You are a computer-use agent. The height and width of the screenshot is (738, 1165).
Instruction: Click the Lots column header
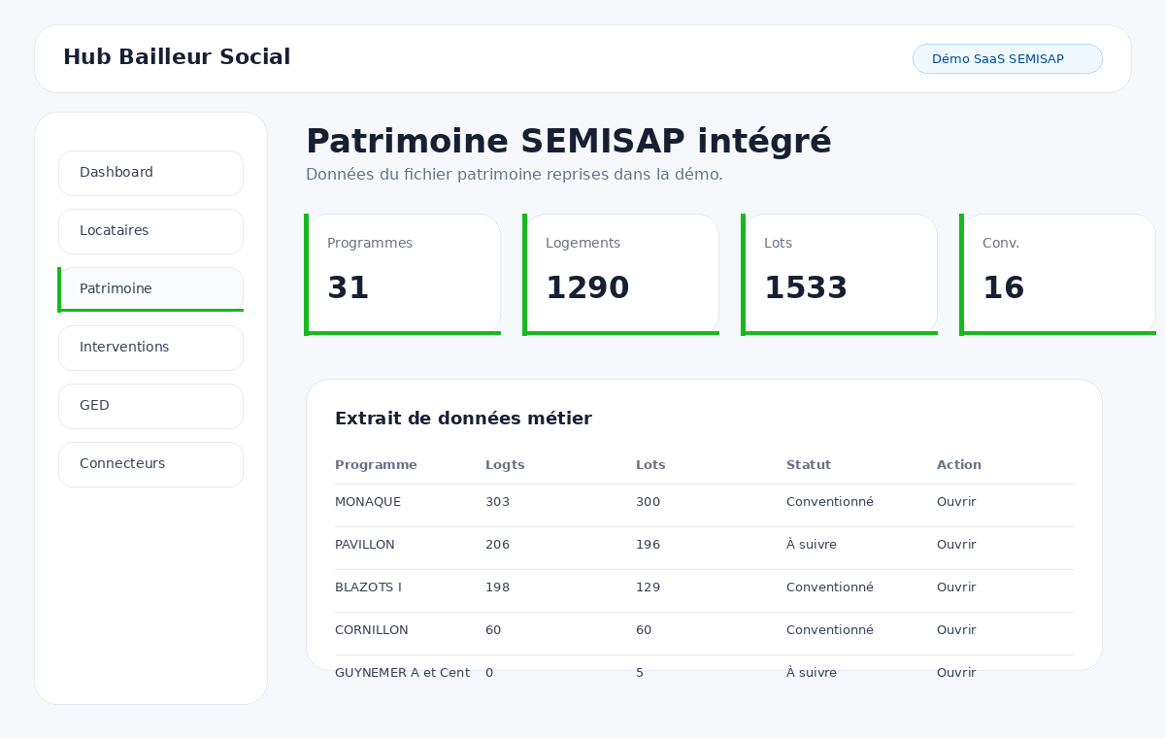(650, 465)
